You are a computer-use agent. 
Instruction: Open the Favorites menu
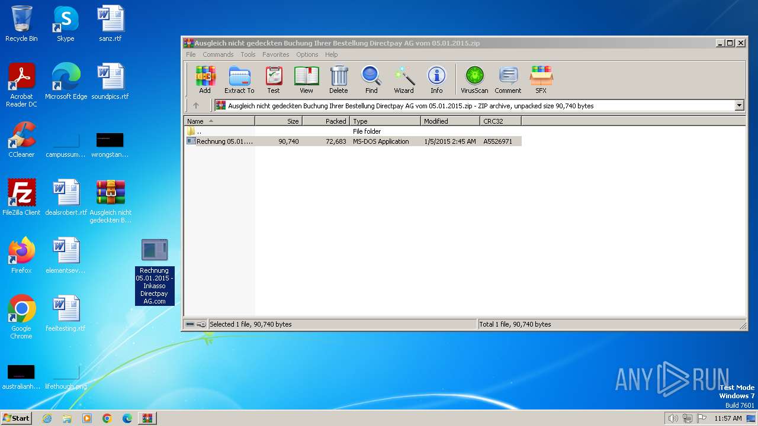(x=276, y=54)
